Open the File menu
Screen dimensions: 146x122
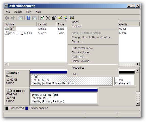point(8,12)
